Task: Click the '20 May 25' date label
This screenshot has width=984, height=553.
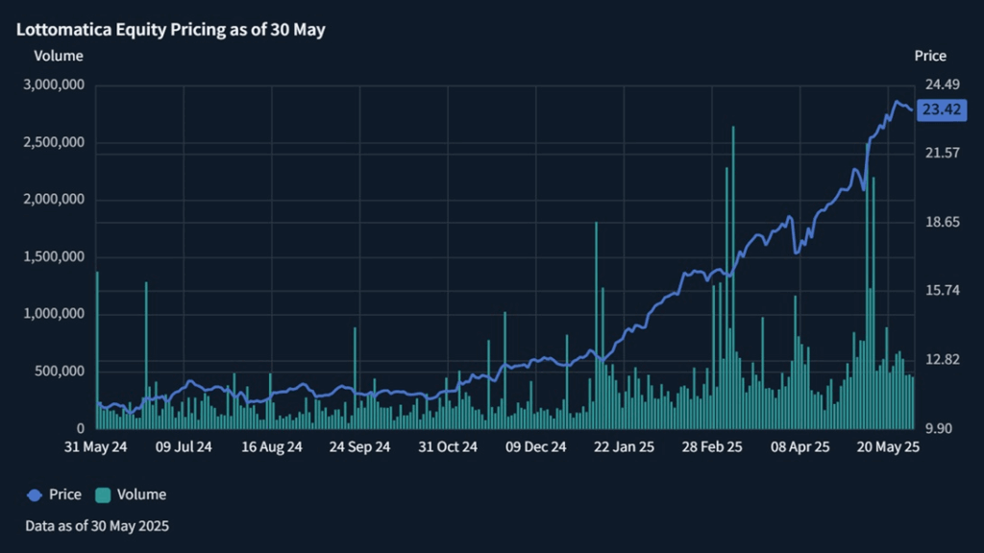Action: [x=888, y=447]
